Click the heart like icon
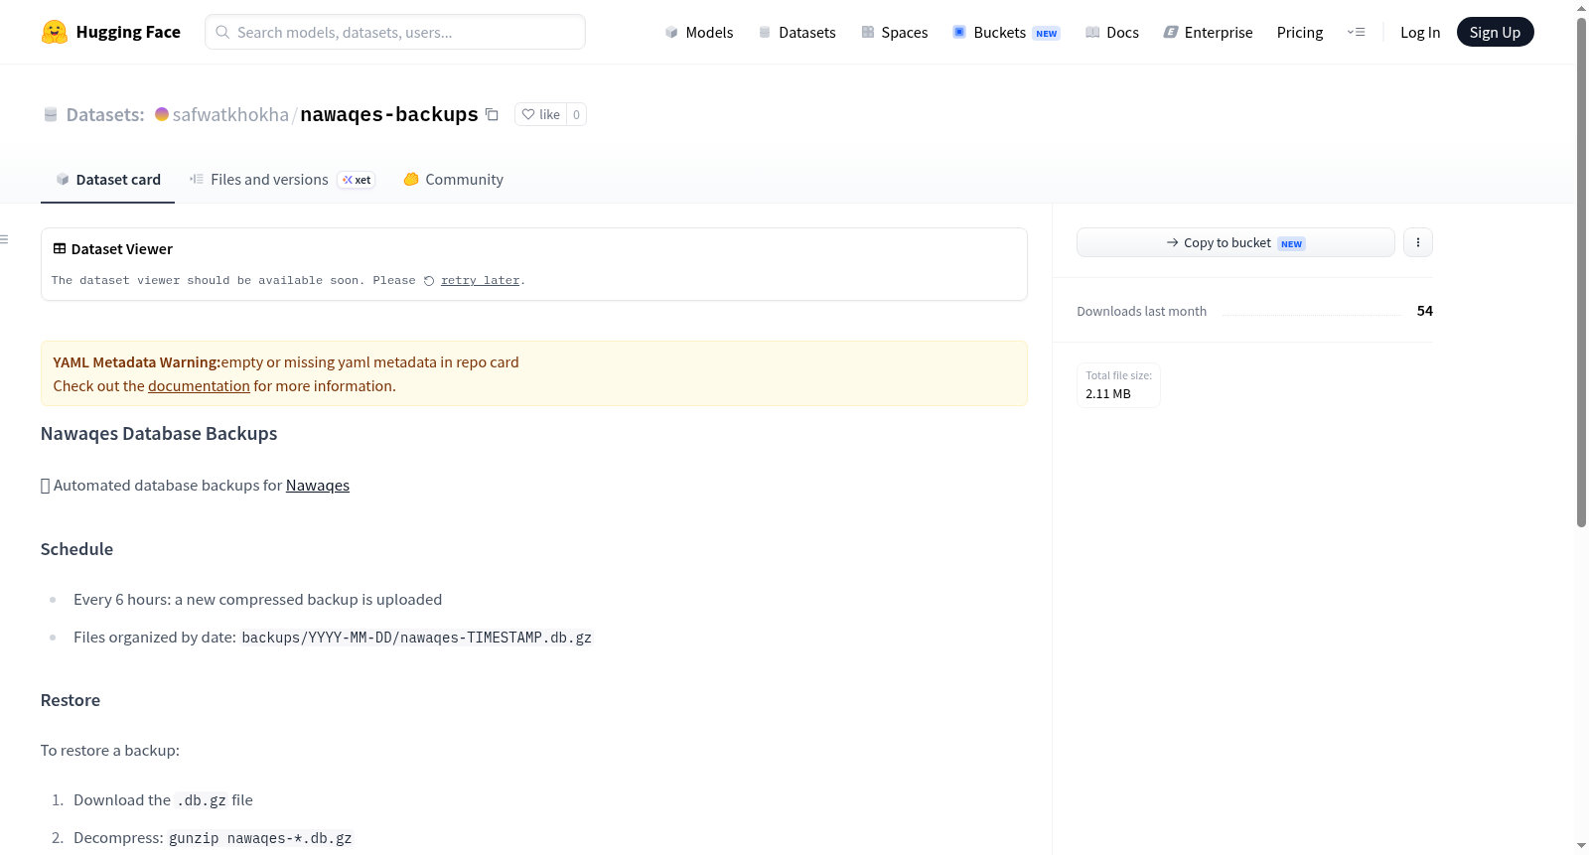The height and width of the screenshot is (855, 1589). pos(528,114)
